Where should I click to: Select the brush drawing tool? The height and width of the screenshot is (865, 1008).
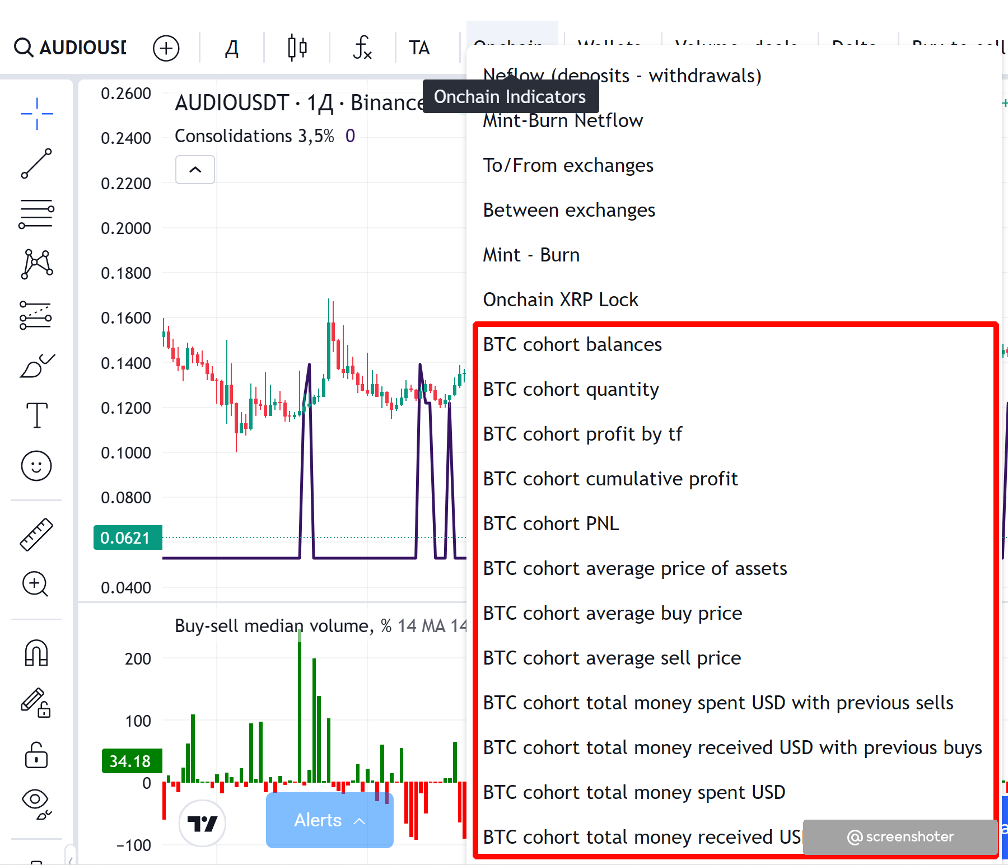(x=37, y=366)
